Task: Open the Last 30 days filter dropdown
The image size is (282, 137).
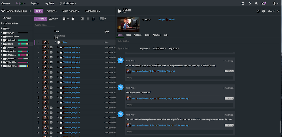Action: (x=160, y=48)
